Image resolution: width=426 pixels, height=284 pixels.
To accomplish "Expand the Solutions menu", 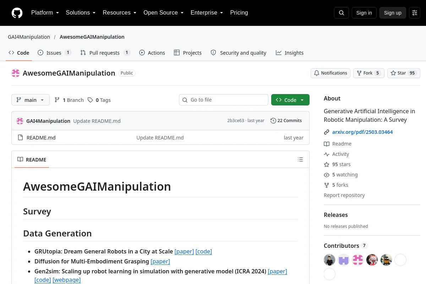I will point(81,13).
